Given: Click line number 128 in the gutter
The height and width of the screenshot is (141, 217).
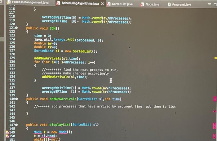Looking at the screenshot, I should point(12,54).
